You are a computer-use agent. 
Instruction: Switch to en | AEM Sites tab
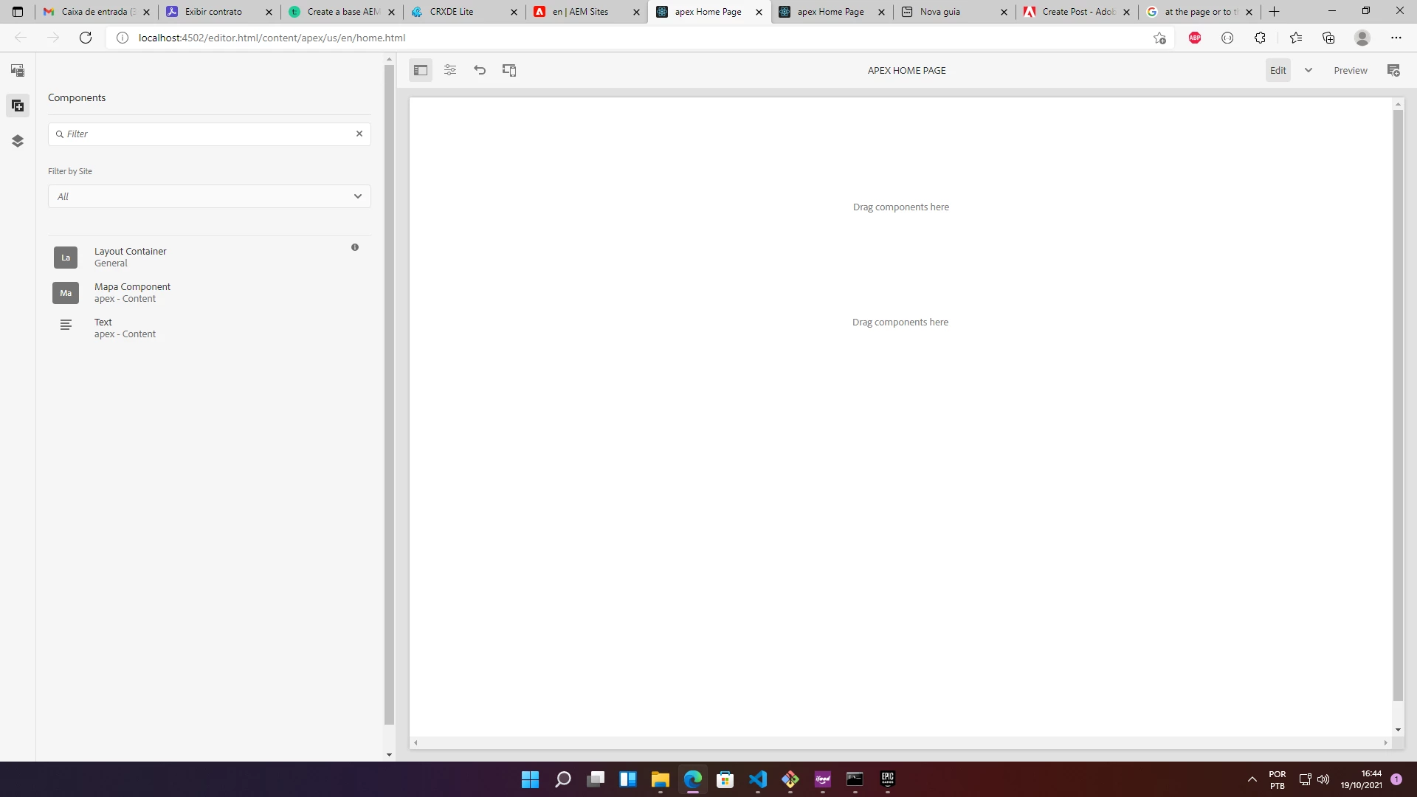pos(580,12)
